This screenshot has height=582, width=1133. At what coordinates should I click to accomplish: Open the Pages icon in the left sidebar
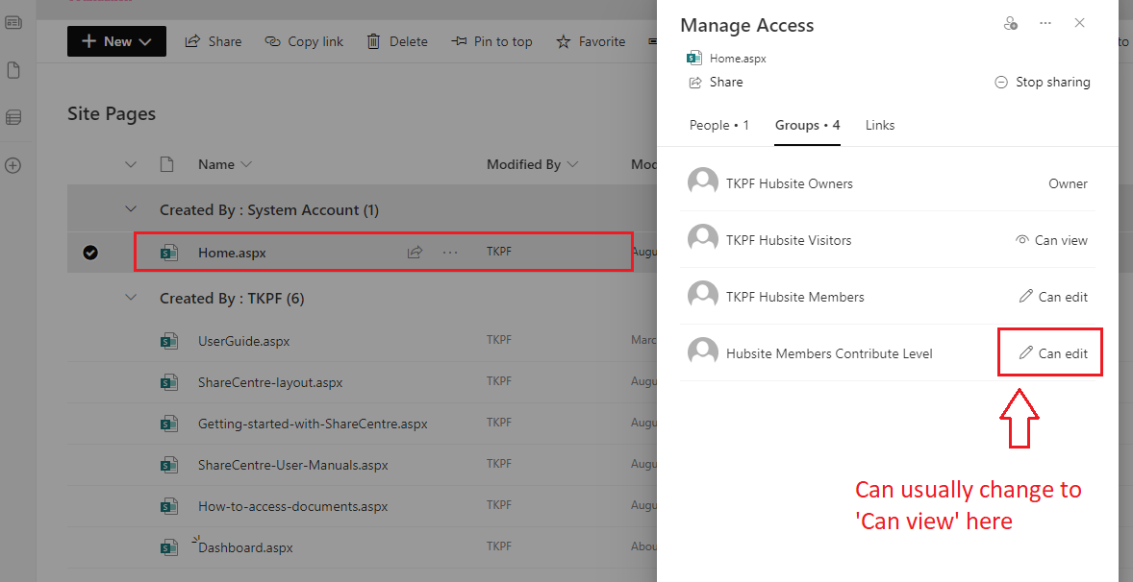(13, 69)
